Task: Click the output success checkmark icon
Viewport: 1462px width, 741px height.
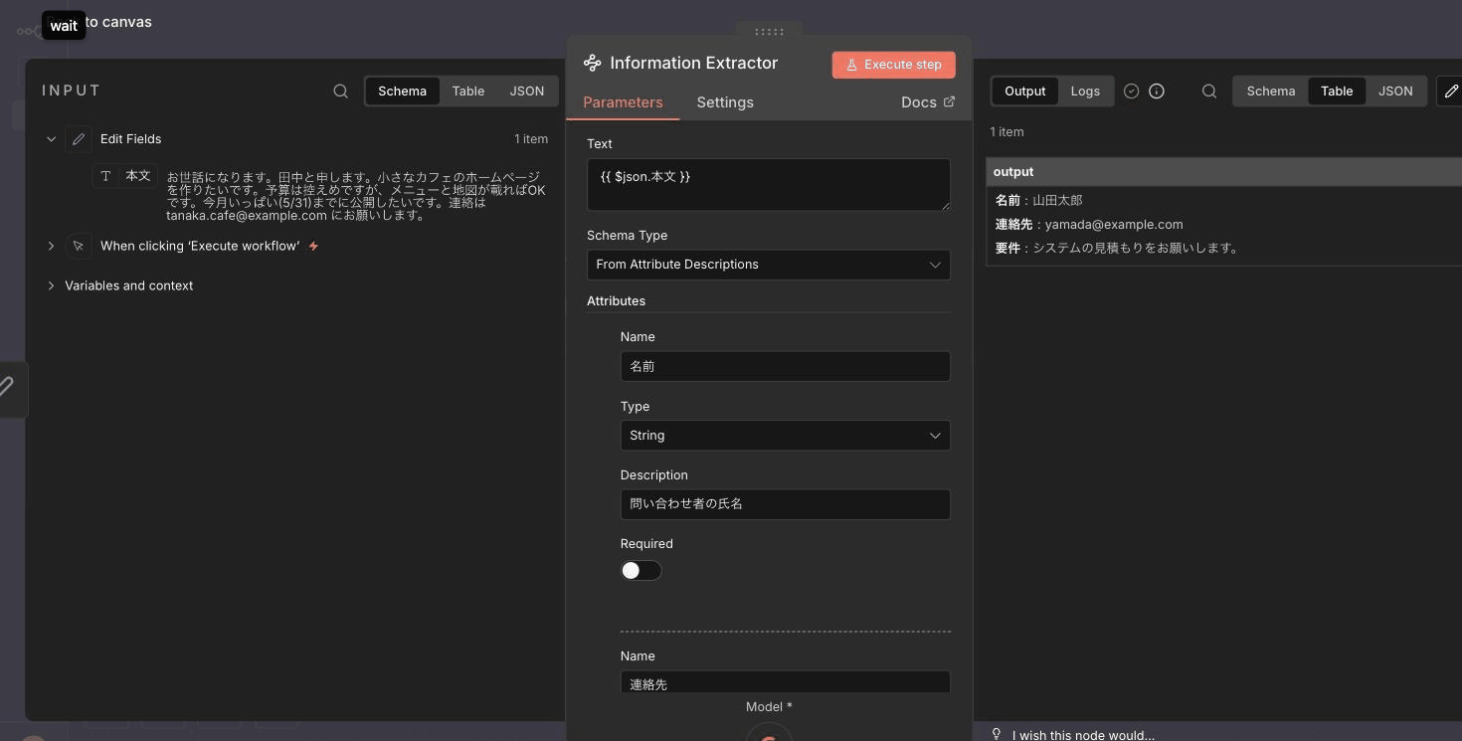Action: tap(1131, 91)
